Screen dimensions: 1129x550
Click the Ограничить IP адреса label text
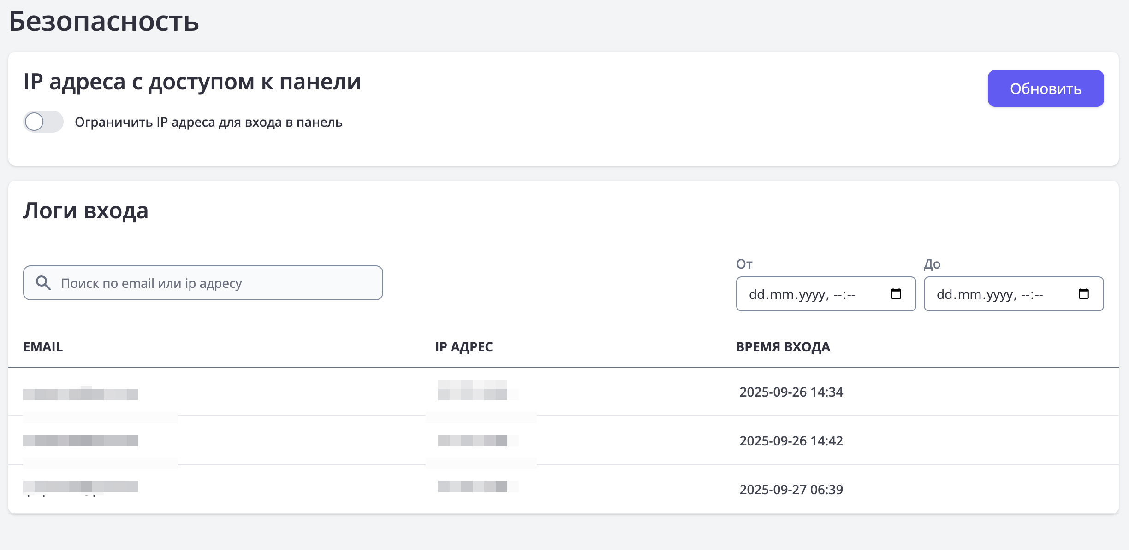[x=208, y=123]
